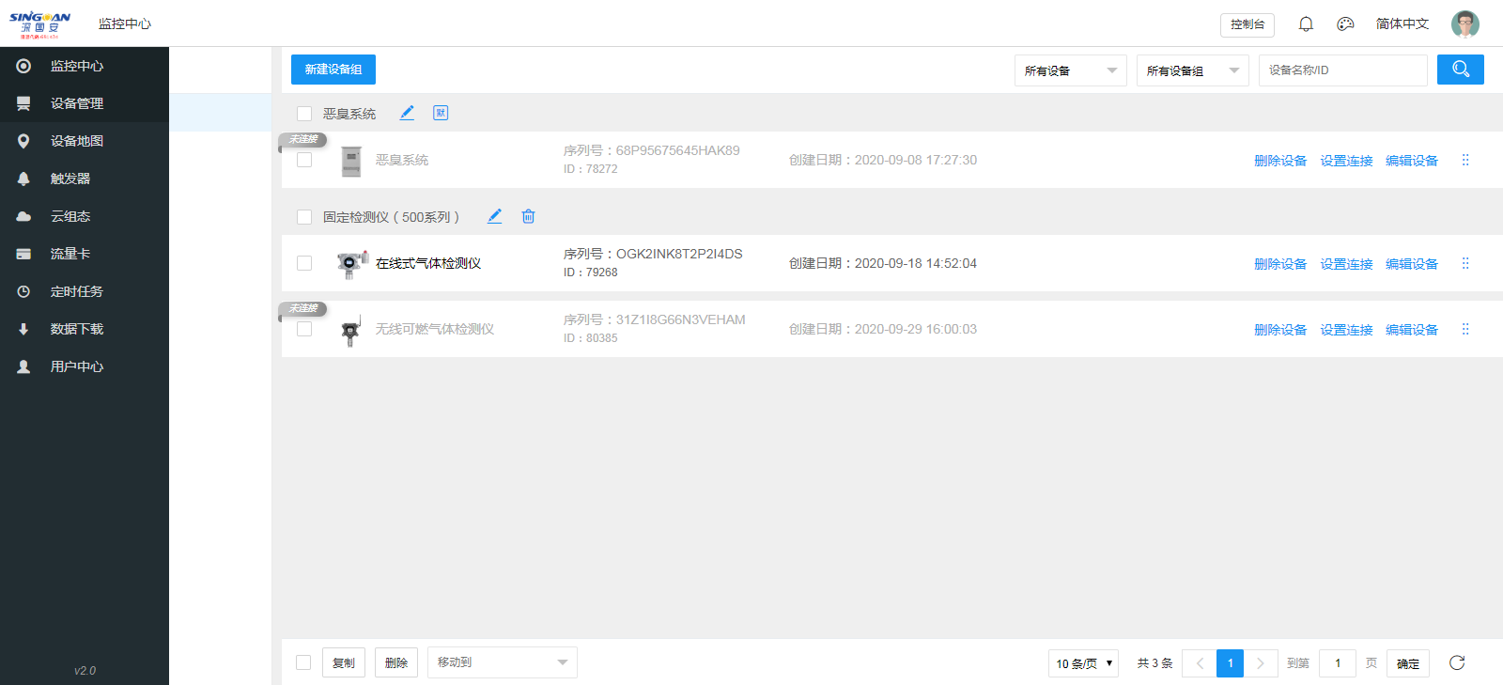Open the 所有设备组 group dropdown
1503x685 pixels.
click(1192, 70)
